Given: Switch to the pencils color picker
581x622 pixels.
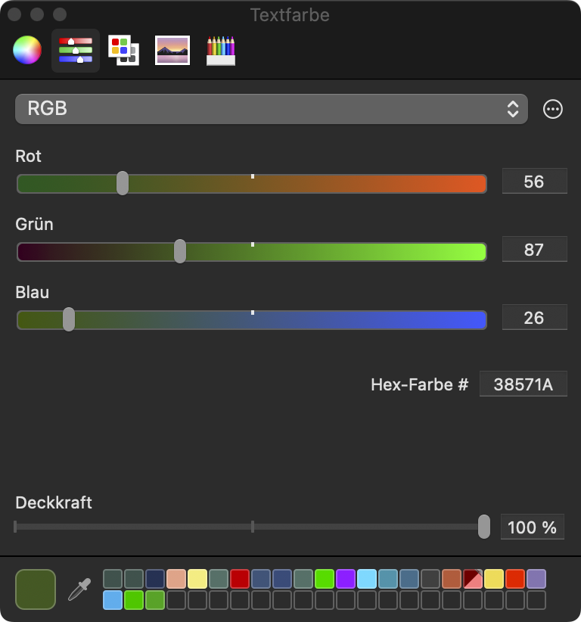Looking at the screenshot, I should (x=221, y=51).
